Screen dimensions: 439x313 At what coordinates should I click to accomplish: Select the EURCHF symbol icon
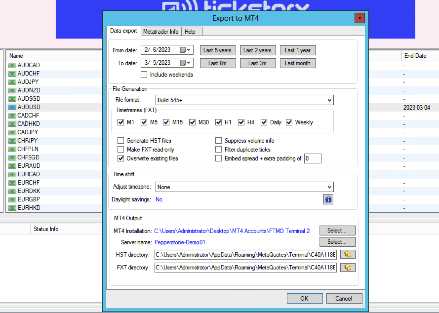pos(12,183)
